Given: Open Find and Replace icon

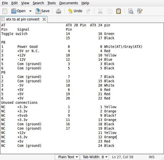Looking at the screenshot, I should [140, 11].
